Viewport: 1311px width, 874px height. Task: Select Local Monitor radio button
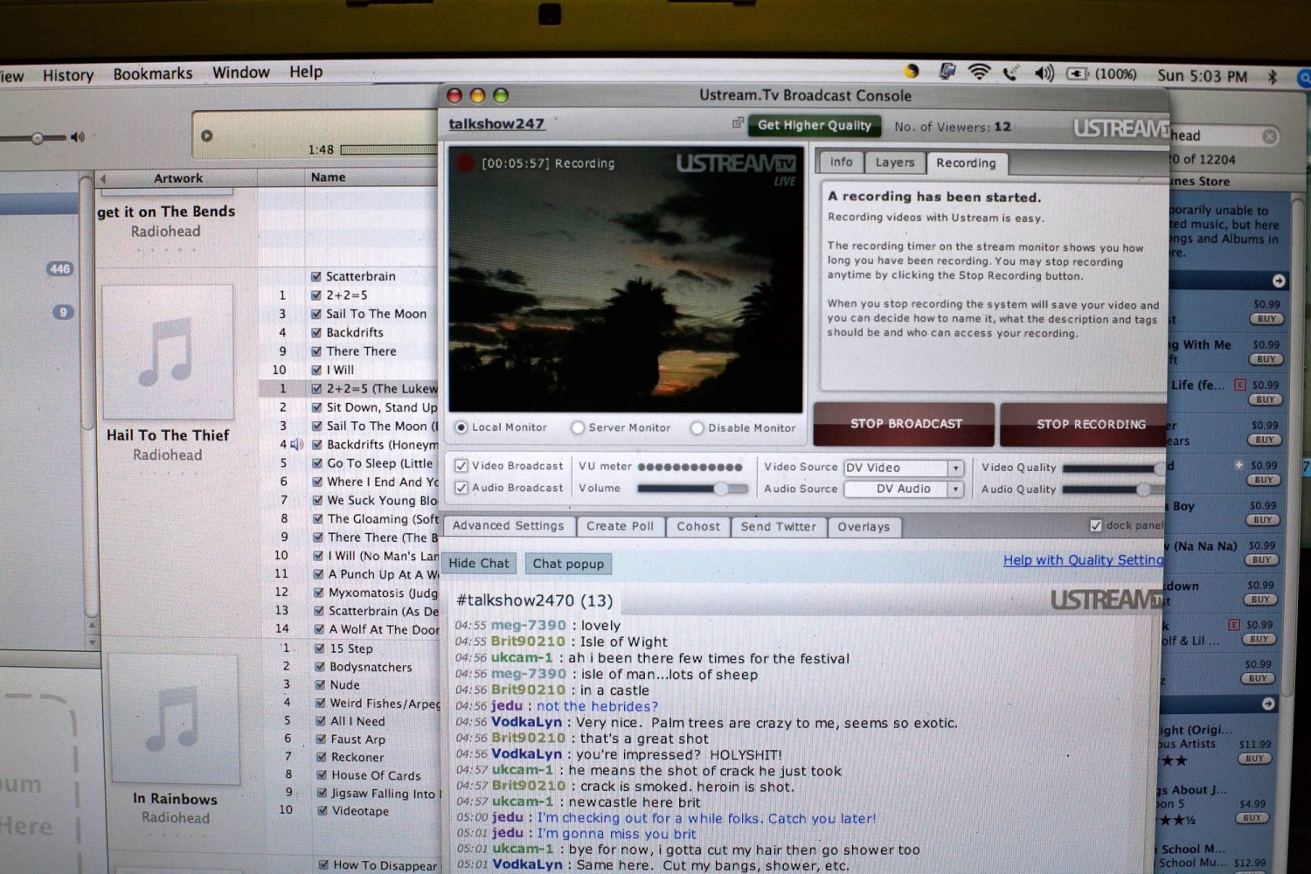pyautogui.click(x=461, y=427)
